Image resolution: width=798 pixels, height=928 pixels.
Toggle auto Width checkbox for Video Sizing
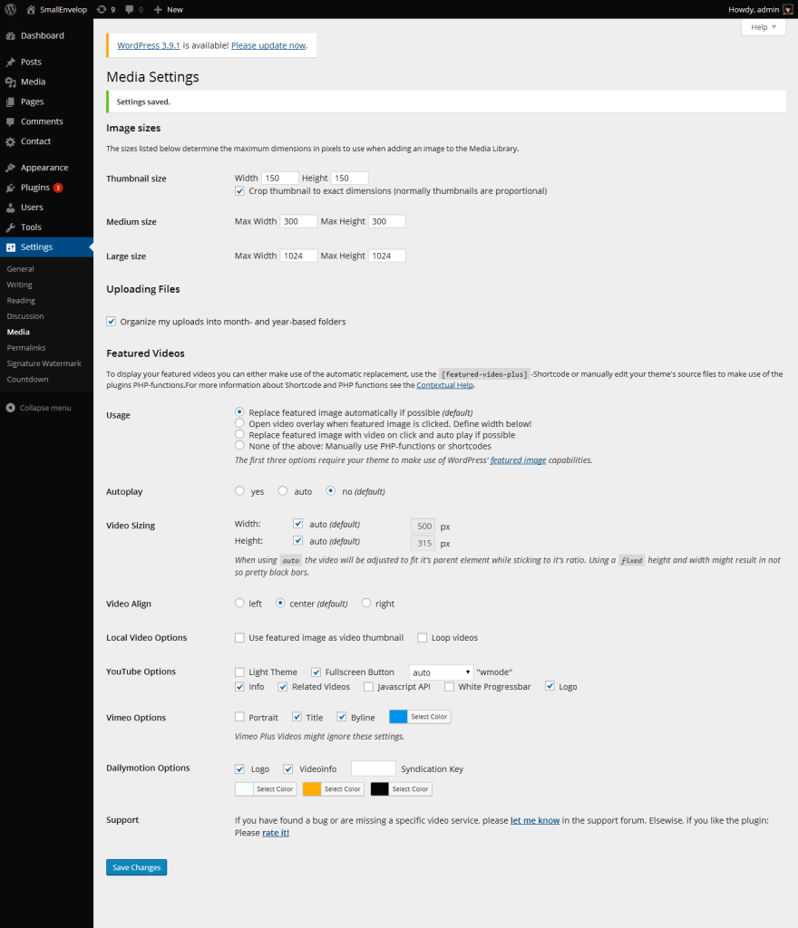pyautogui.click(x=297, y=523)
